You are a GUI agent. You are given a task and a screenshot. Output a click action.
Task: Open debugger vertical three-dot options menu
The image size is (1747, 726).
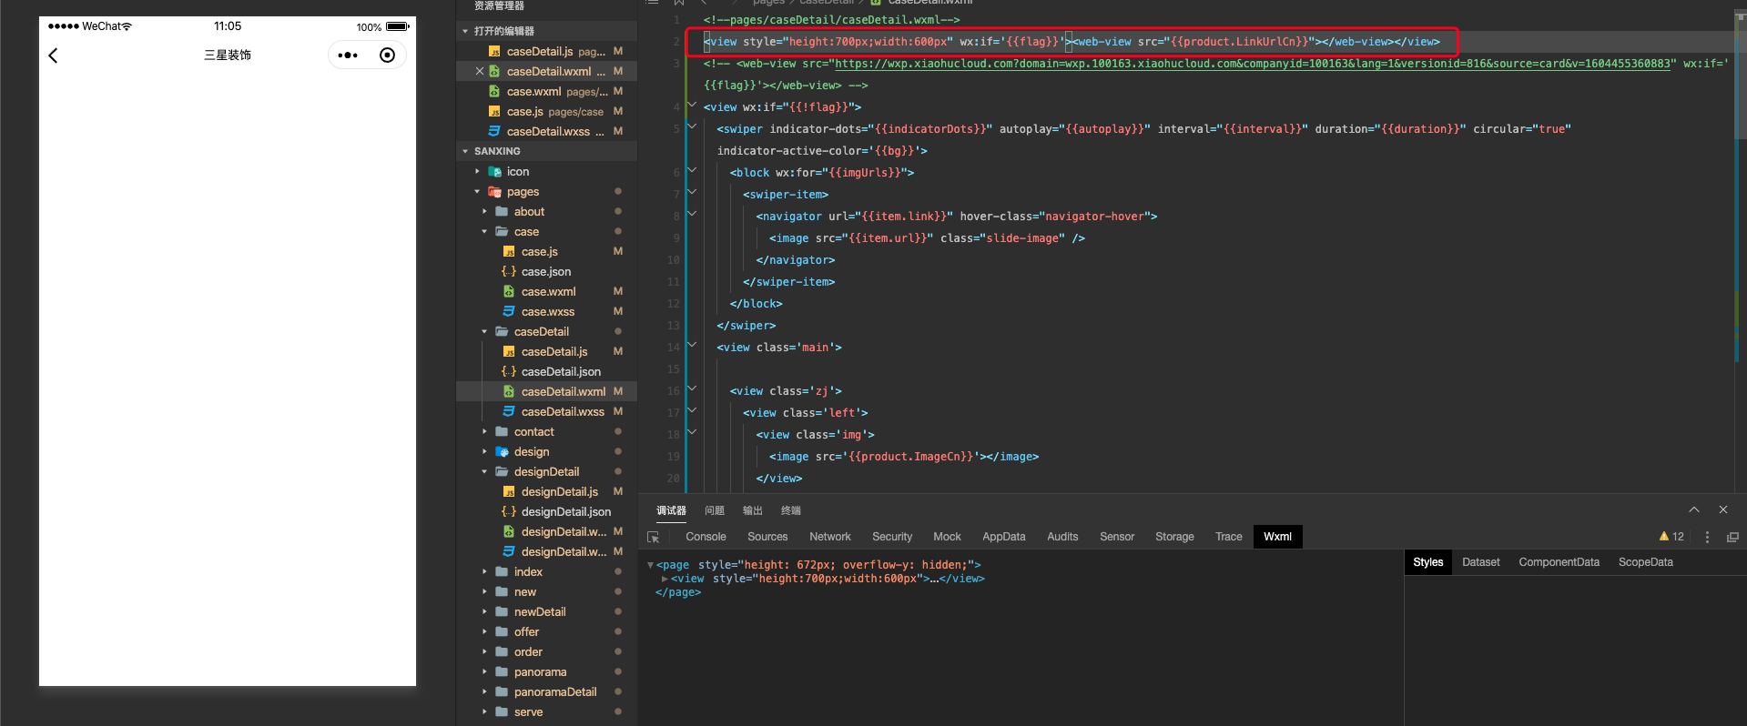pos(1707,537)
